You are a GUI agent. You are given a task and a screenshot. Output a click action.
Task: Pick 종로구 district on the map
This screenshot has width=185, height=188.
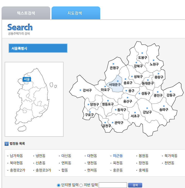coord(128,83)
